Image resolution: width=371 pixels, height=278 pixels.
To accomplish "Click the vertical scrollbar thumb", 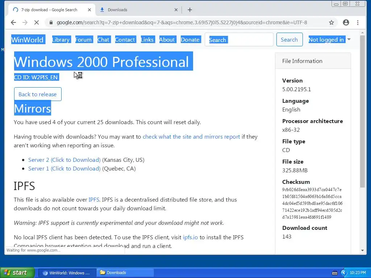I will pyautogui.click(x=362, y=111).
